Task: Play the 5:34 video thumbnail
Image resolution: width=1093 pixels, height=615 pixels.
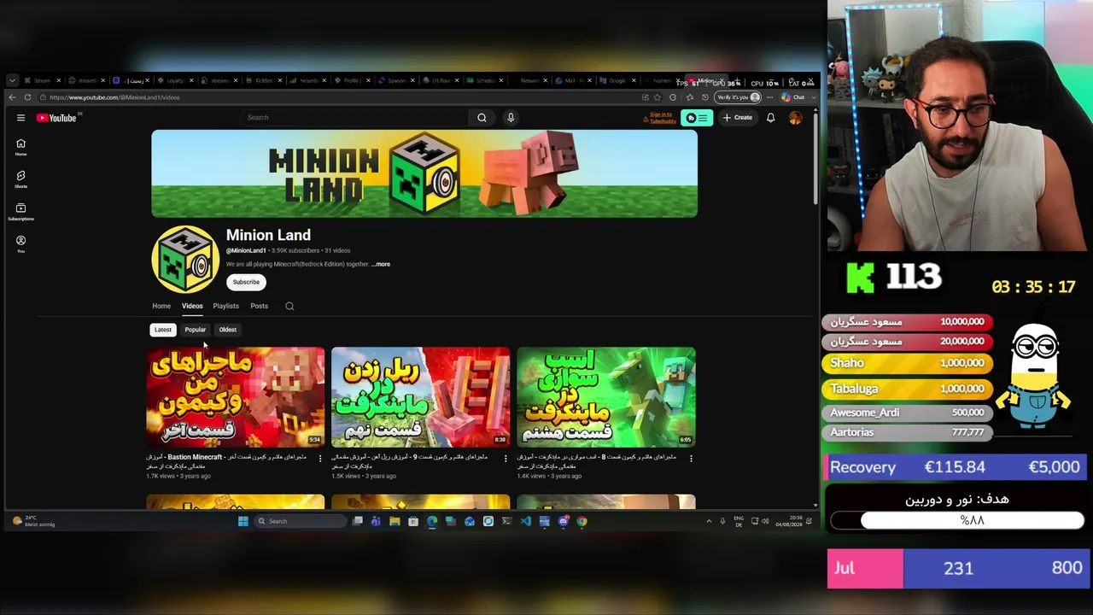Action: pyautogui.click(x=235, y=397)
